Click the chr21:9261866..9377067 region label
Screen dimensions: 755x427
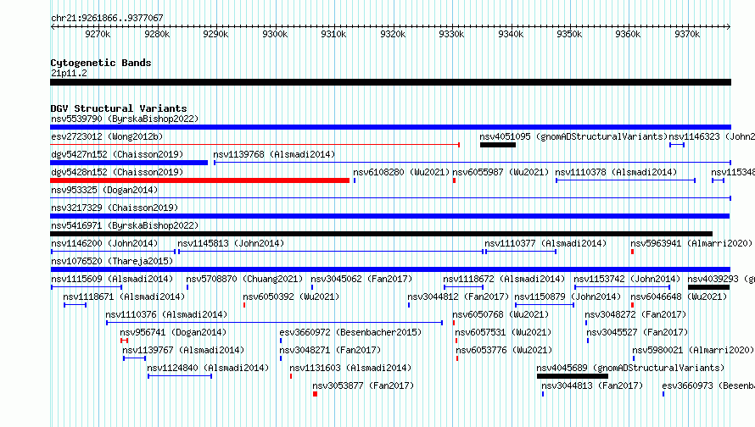107,18
